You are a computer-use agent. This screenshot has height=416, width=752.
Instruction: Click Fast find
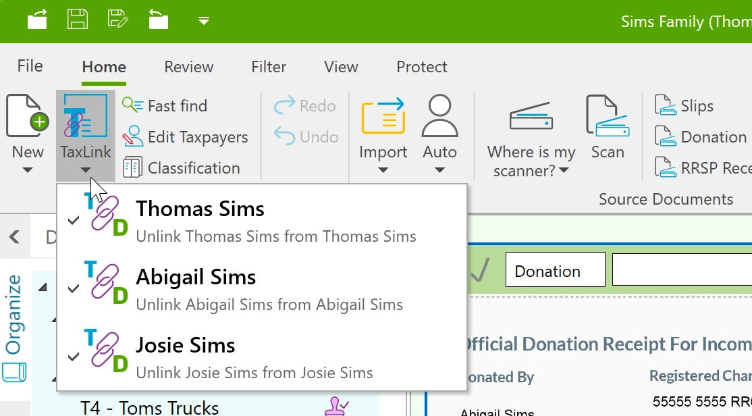point(165,105)
